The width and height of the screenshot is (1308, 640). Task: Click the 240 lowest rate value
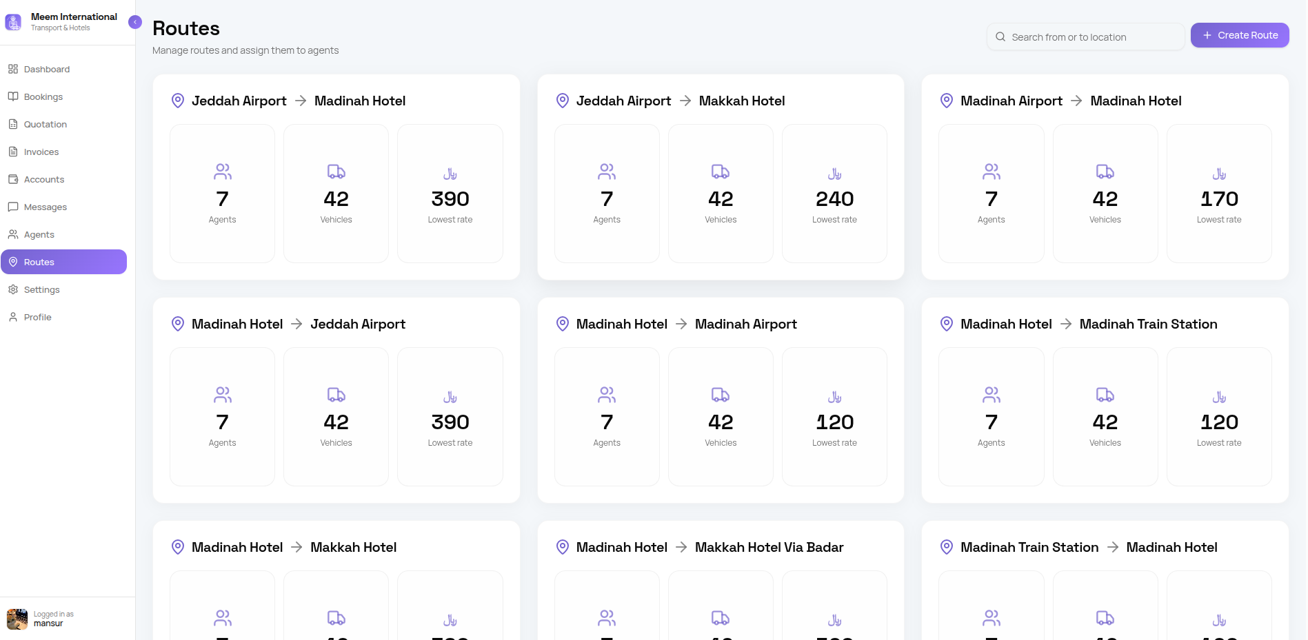click(835, 198)
